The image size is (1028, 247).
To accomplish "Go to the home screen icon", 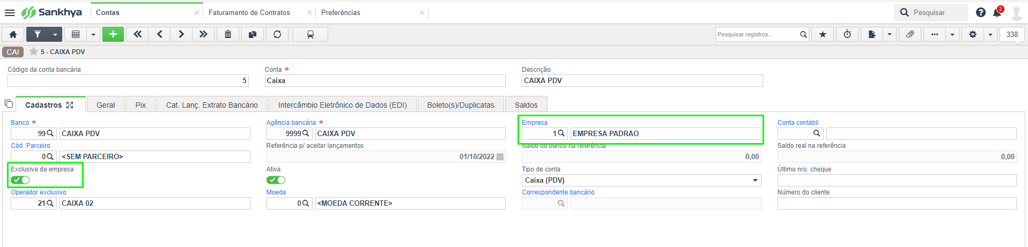I will 13,34.
